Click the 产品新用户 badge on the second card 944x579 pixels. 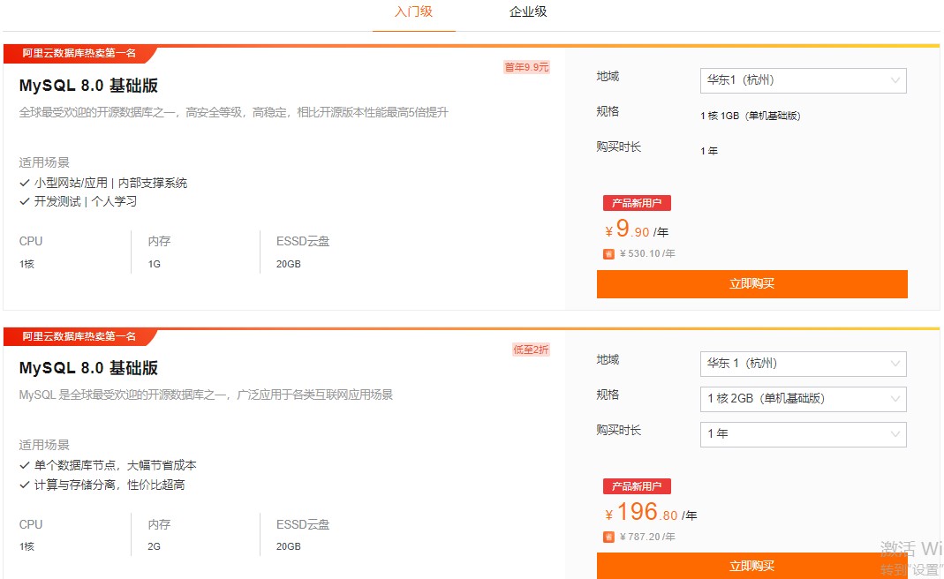pos(637,485)
